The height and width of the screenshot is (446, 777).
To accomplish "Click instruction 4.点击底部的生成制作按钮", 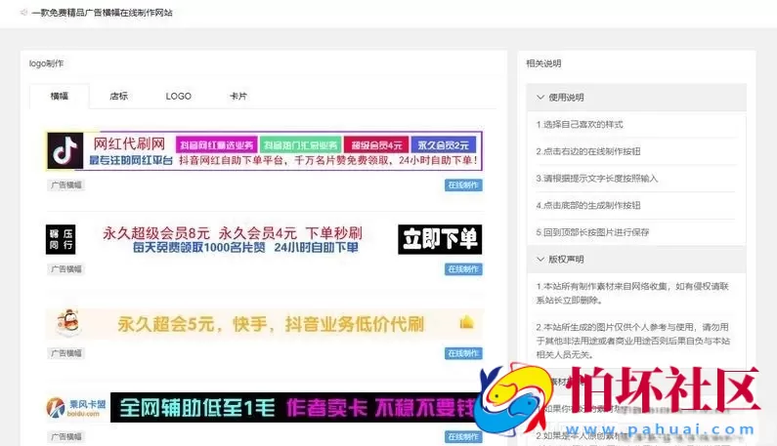I will (x=588, y=205).
